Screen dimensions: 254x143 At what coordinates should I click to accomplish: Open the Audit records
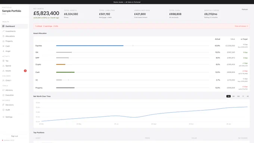pyautogui.click(x=15, y=110)
